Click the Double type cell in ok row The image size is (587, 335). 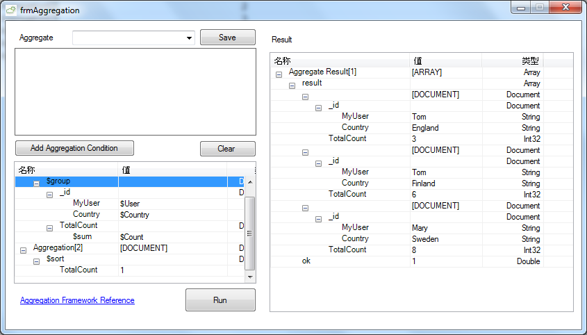(x=528, y=261)
